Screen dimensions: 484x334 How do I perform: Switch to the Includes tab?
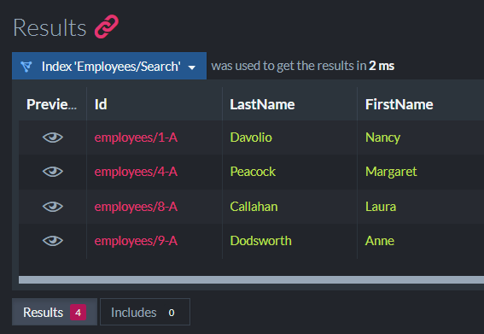pyautogui.click(x=145, y=312)
